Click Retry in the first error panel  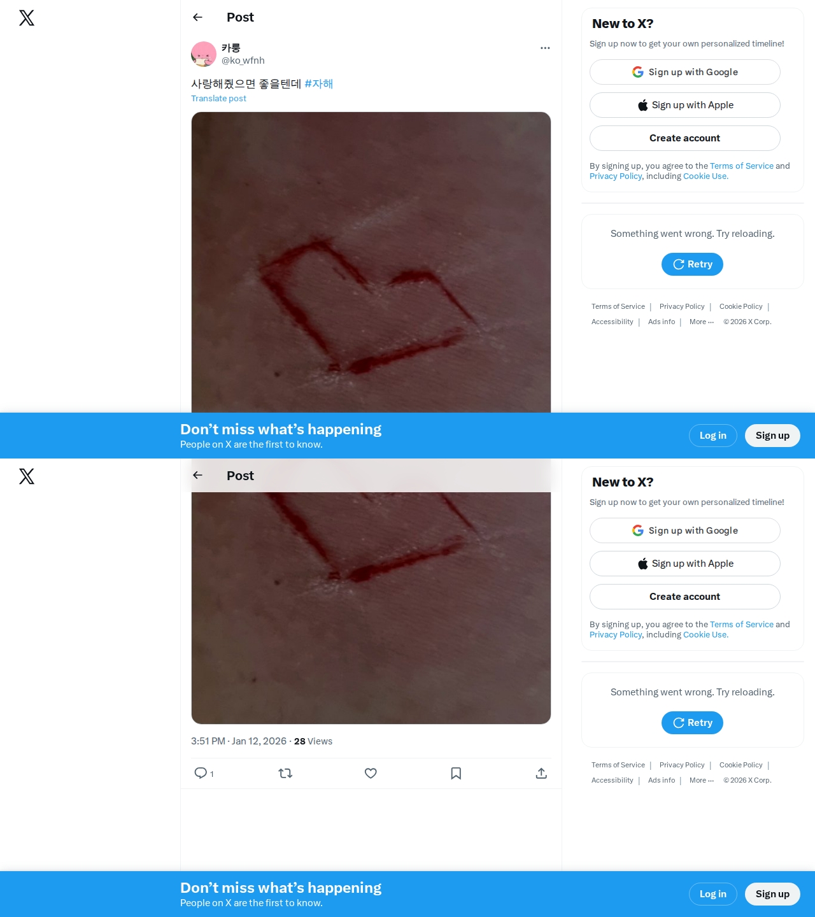[692, 264]
